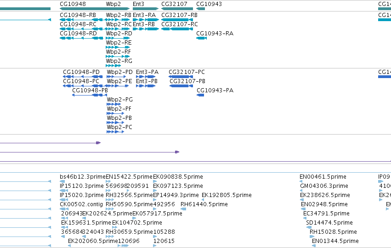391x248 pixels.
Task: Click EST EK159631.5prime
Action: pos(86,223)
